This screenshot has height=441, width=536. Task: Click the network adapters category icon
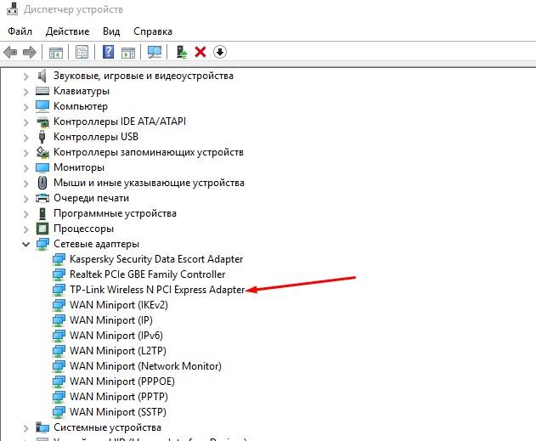(42, 244)
